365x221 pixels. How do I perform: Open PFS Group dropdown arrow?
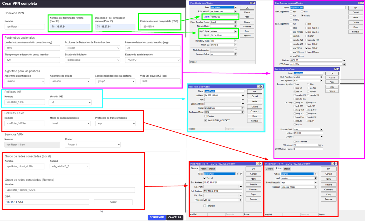coord(344,64)
